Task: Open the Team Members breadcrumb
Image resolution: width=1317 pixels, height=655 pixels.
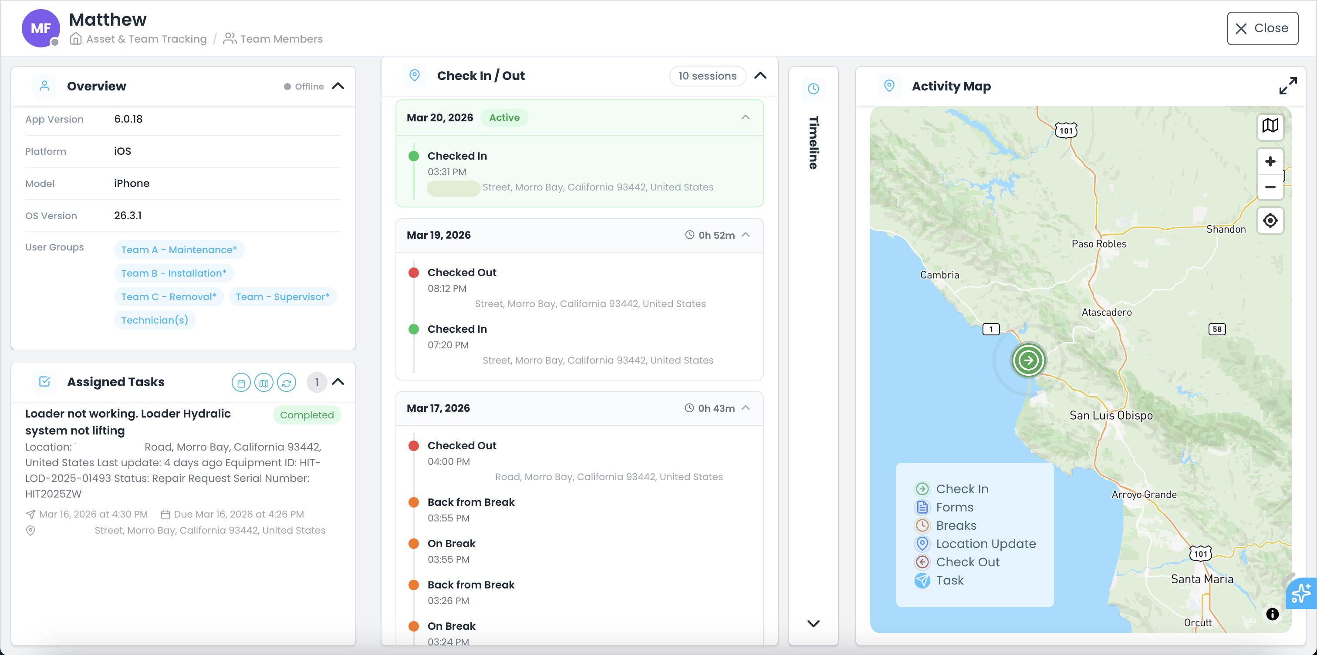Action: 280,39
